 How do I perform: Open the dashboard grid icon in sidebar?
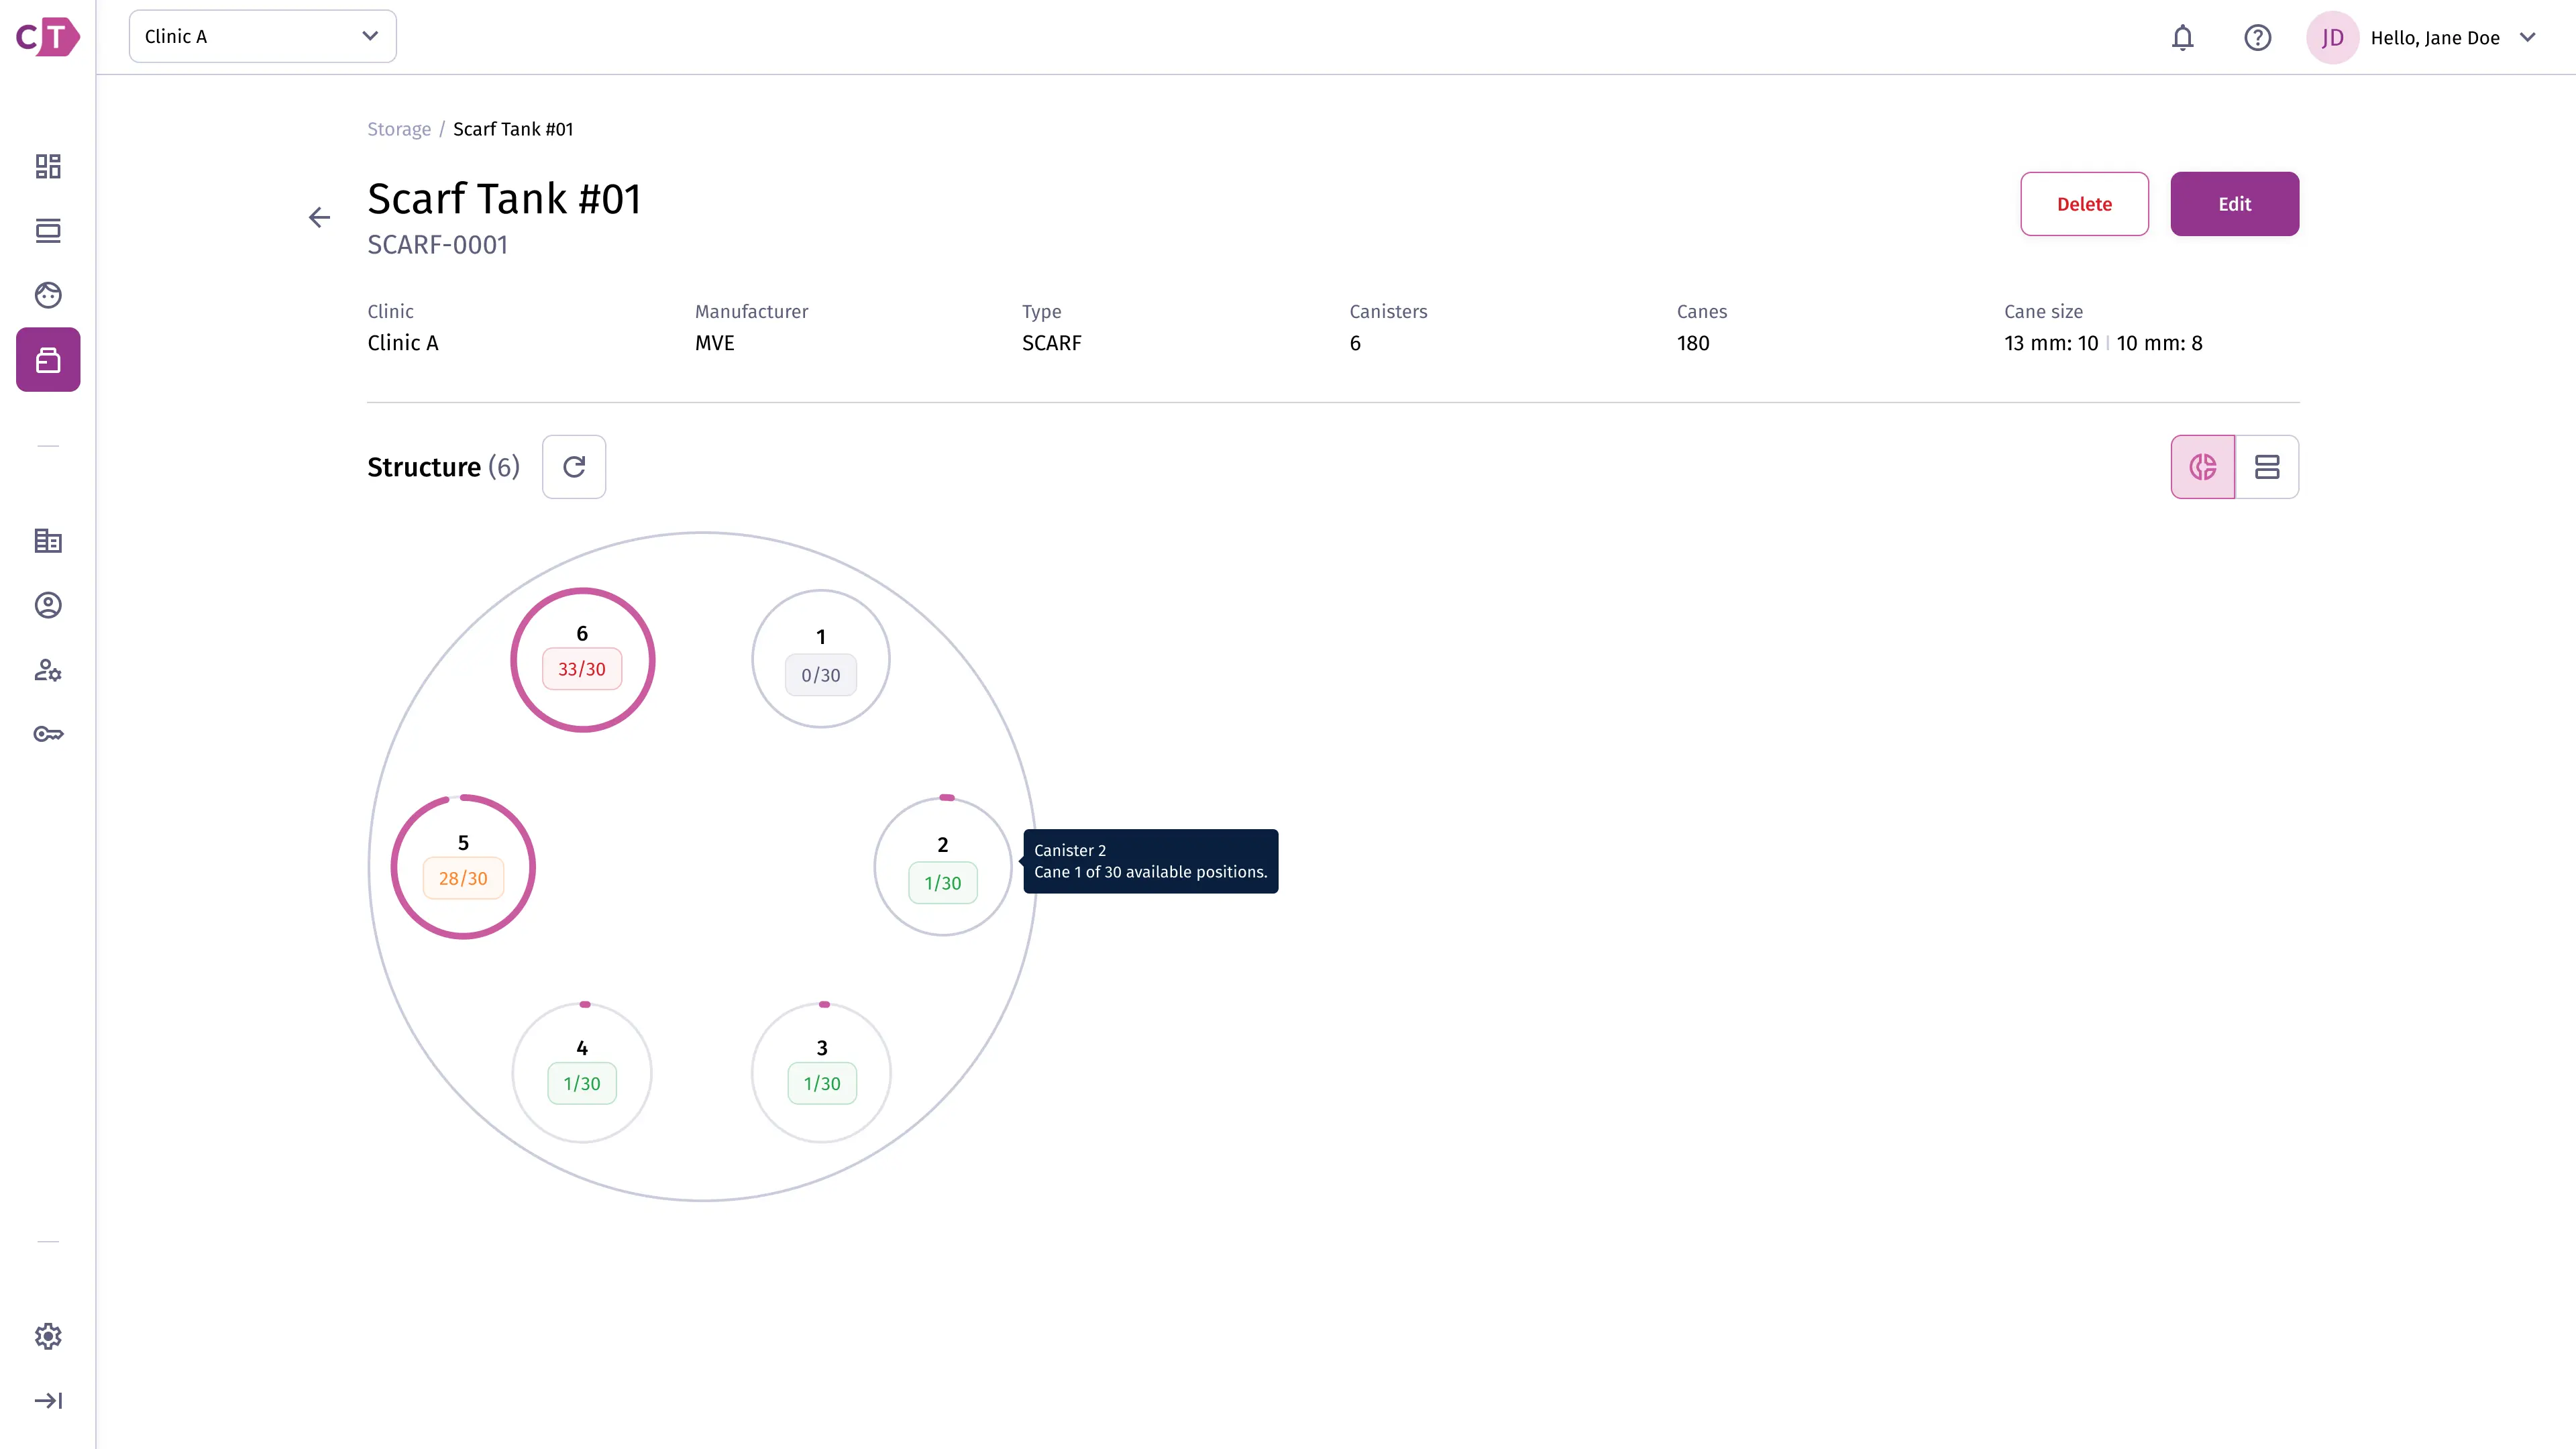(x=48, y=166)
